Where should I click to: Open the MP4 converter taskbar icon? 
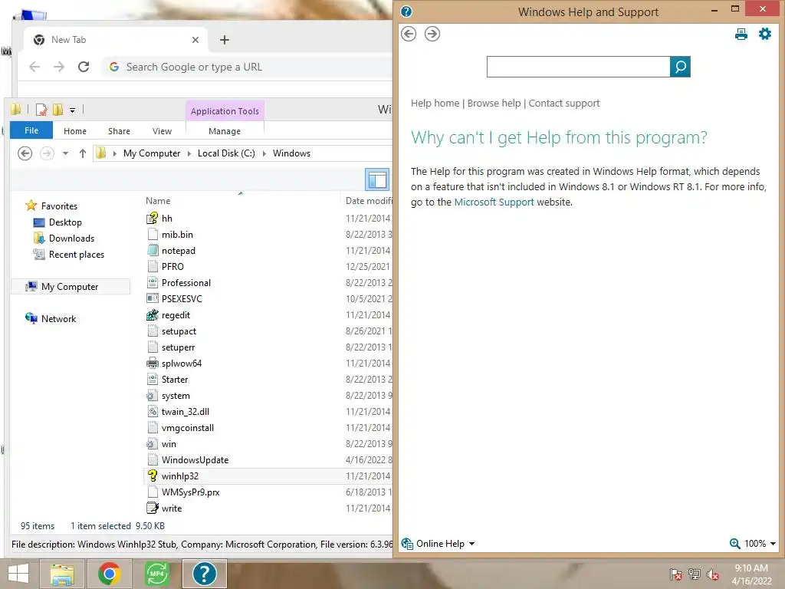point(156,574)
